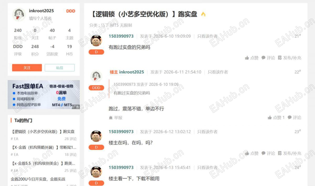
Task: Click floor number 23# link
Action: [x=298, y=132]
